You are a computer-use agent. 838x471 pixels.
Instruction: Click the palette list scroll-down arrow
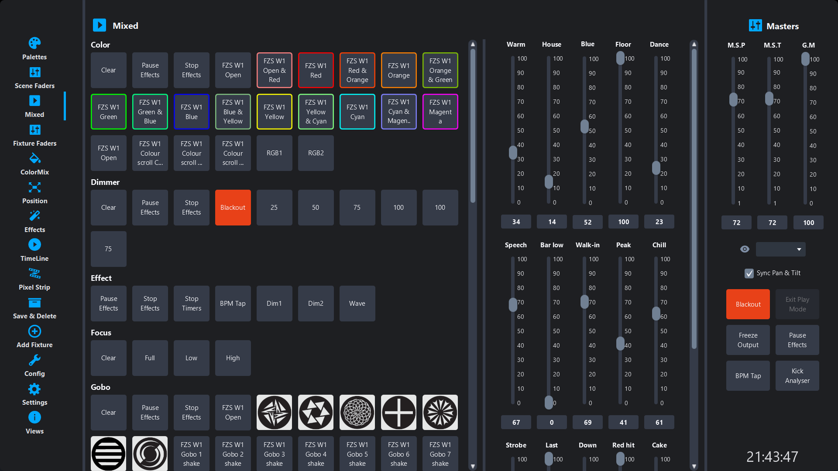[x=473, y=466]
